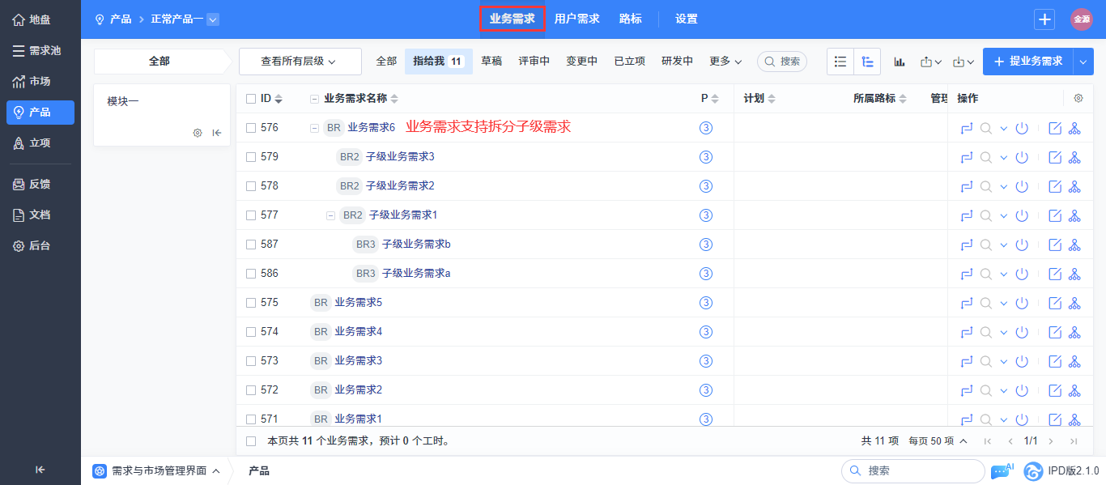
Task: Click change icon for 业务需求2 row
Action: (966, 390)
